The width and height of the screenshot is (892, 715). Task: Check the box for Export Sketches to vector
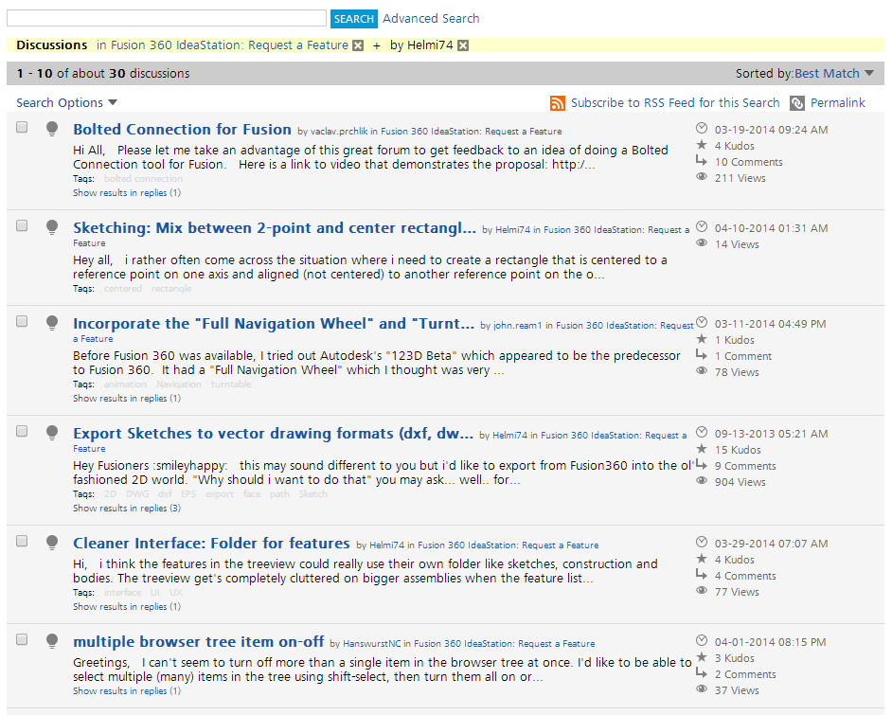[x=22, y=431]
